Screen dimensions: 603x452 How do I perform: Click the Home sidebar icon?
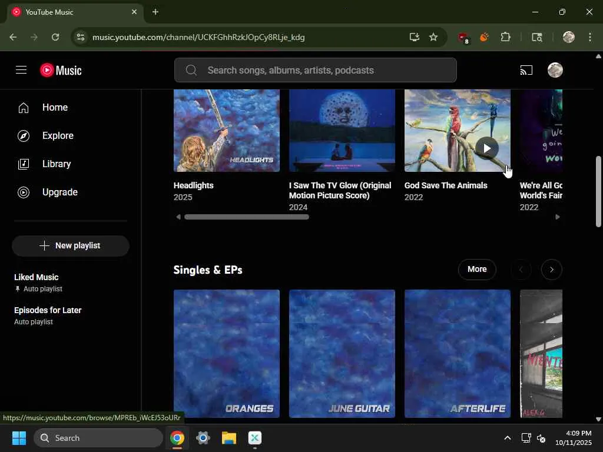pyautogui.click(x=24, y=108)
